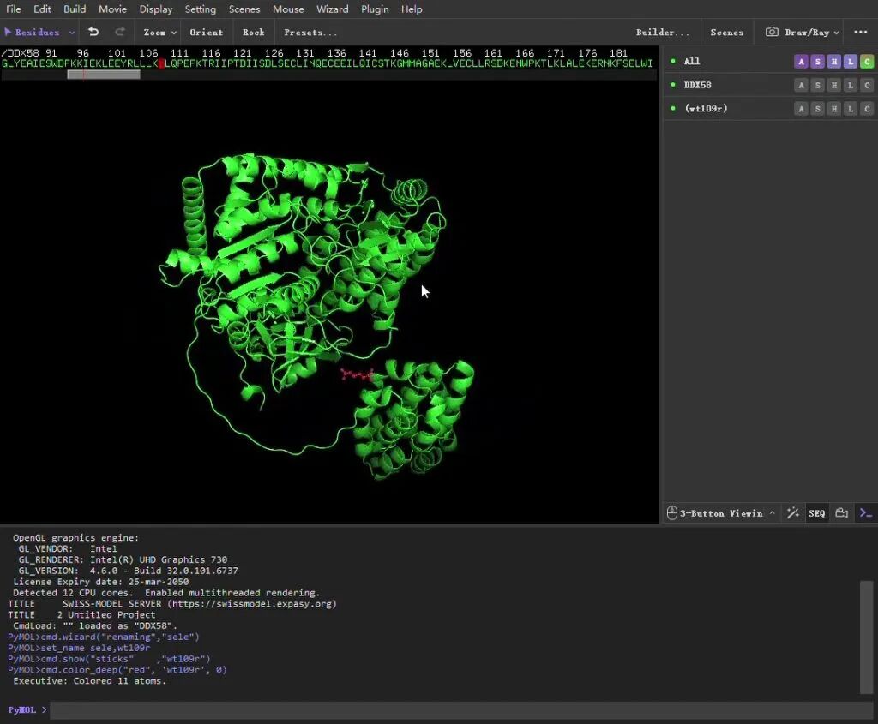878x724 pixels.
Task: Open the three-dots more options menu
Action: tap(861, 33)
